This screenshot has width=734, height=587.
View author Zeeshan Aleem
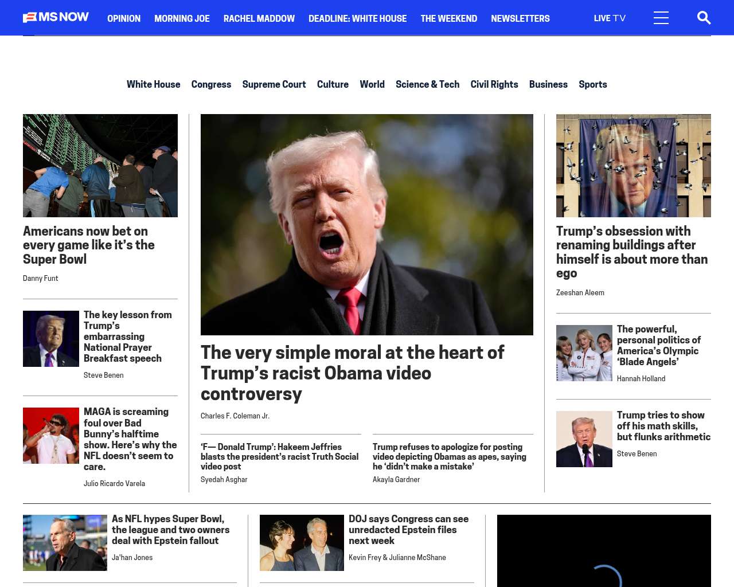(580, 293)
